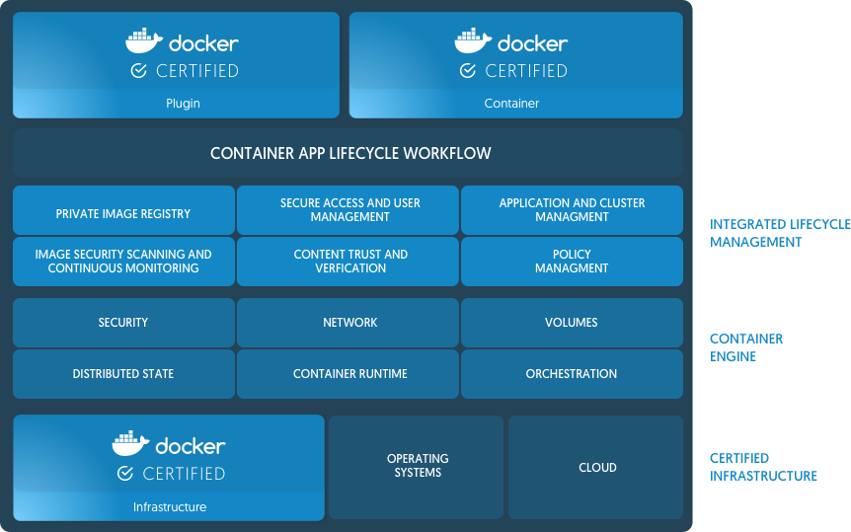The height and width of the screenshot is (532, 851).
Task: Click the Orchestration box
Action: pos(572,374)
